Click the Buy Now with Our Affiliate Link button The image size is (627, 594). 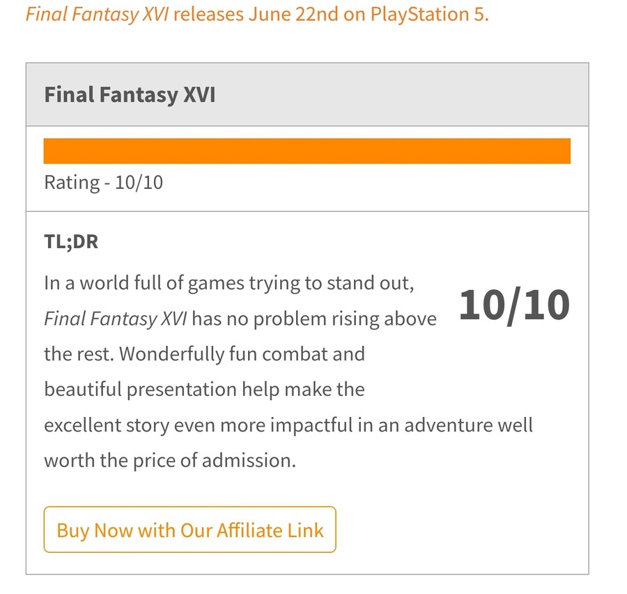(189, 530)
